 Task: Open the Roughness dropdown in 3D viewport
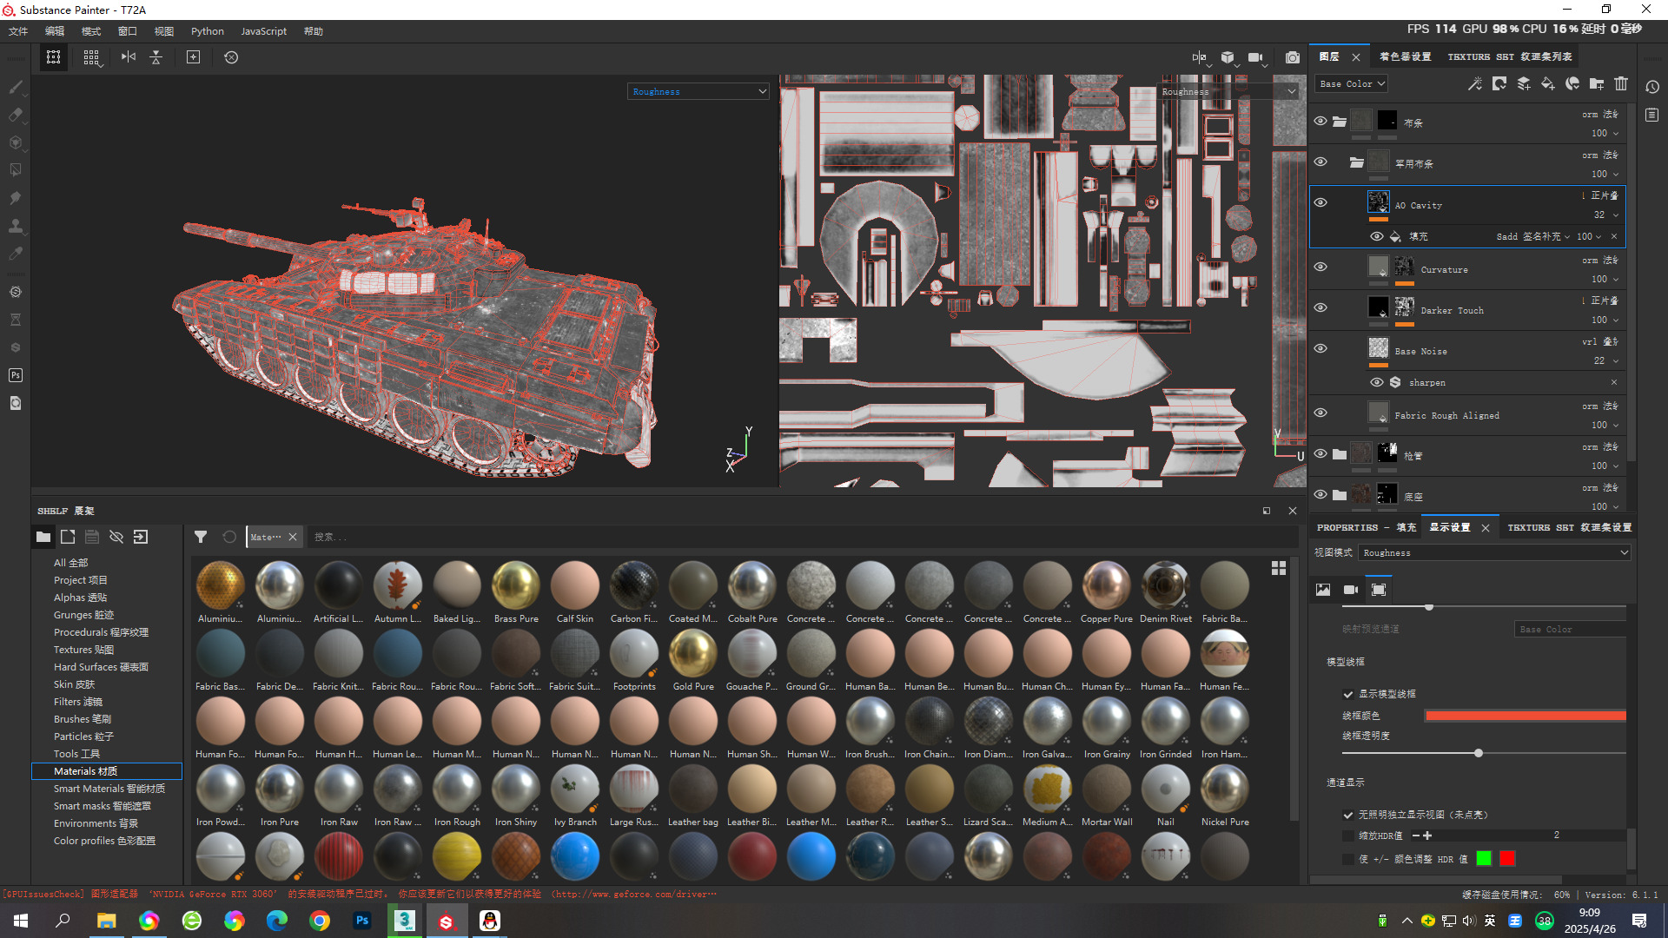pyautogui.click(x=698, y=91)
